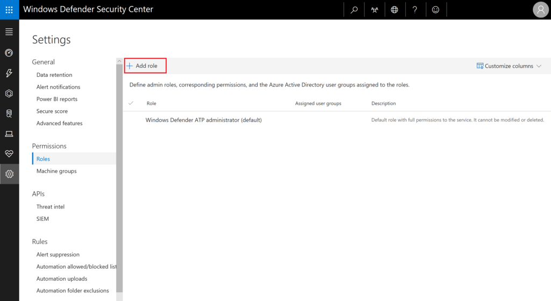Image resolution: width=551 pixels, height=301 pixels.
Task: Open Alert notifications settings
Action: pyautogui.click(x=58, y=87)
